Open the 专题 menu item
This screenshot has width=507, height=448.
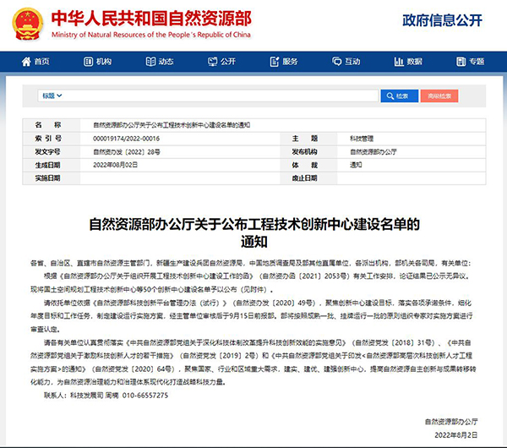[x=470, y=62]
